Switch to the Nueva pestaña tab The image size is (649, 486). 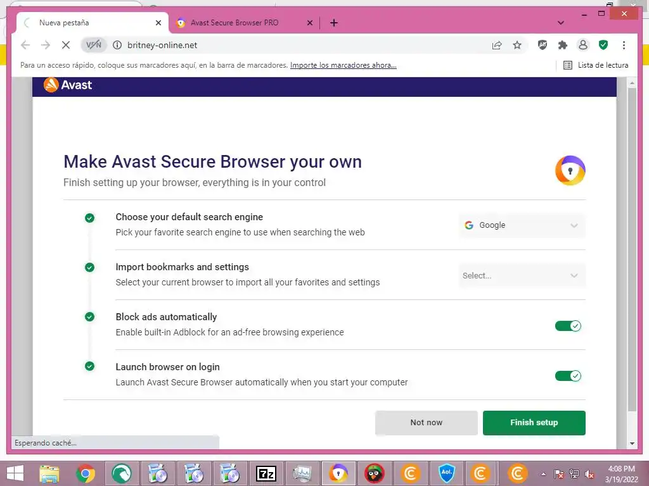(x=92, y=23)
